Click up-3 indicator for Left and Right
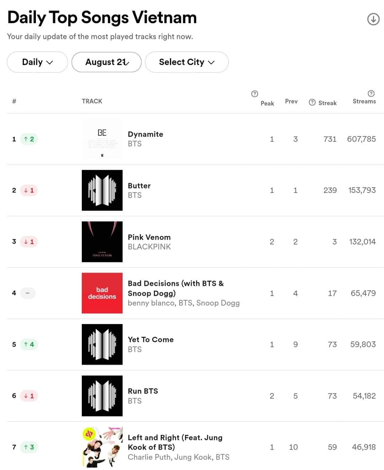 tap(29, 447)
